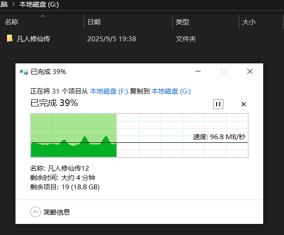The image size is (284, 235).
Task: Open destination link 本地磁盘 (G:) in dialog
Action: [171, 91]
